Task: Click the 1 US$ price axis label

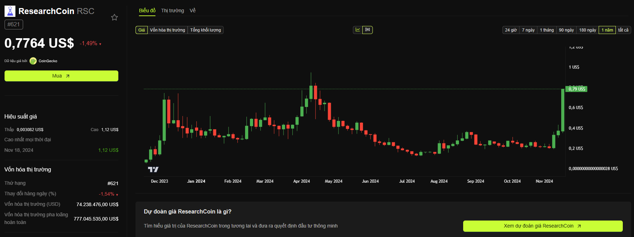Action: tap(574, 67)
